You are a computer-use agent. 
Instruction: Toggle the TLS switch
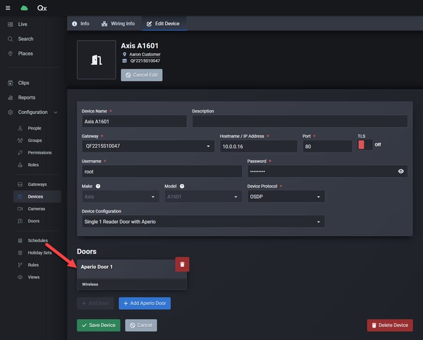[365, 144]
